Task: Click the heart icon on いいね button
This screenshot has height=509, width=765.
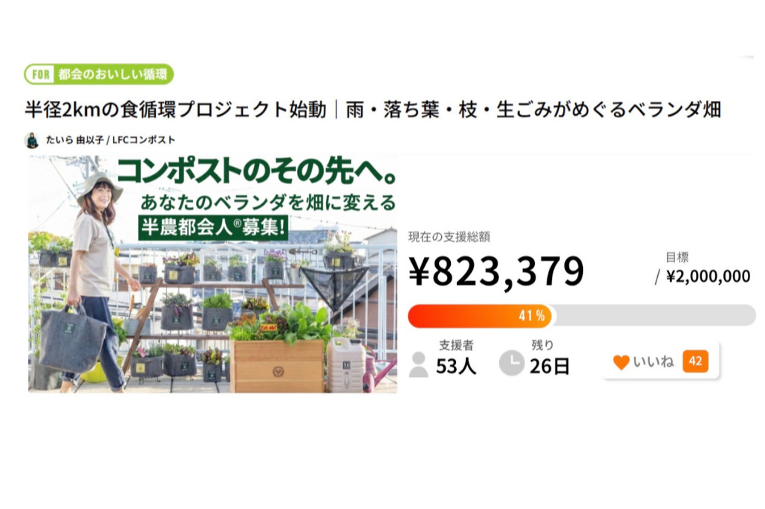Action: 621,362
